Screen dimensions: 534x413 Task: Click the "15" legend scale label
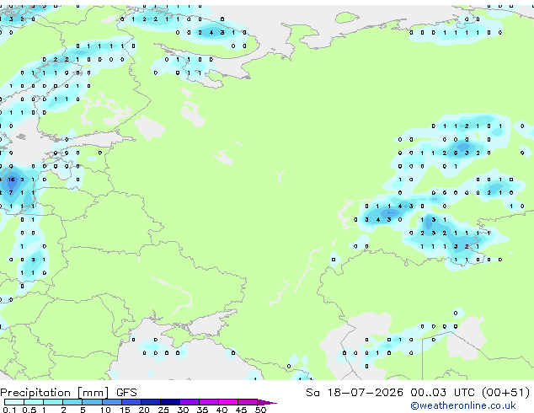tap(125, 410)
